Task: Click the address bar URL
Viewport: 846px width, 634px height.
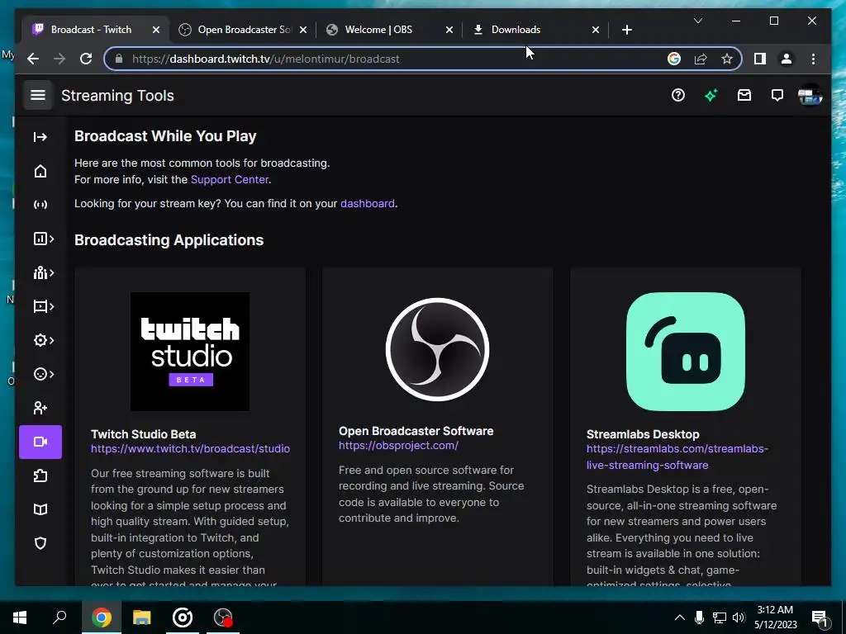Action: (265, 59)
